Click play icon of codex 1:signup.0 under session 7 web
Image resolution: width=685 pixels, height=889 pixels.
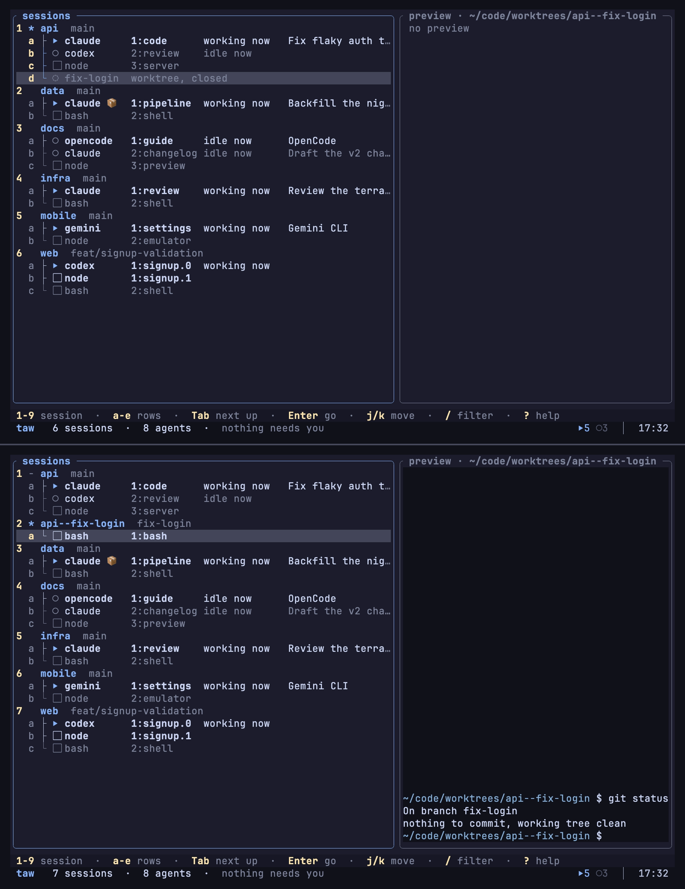56,724
